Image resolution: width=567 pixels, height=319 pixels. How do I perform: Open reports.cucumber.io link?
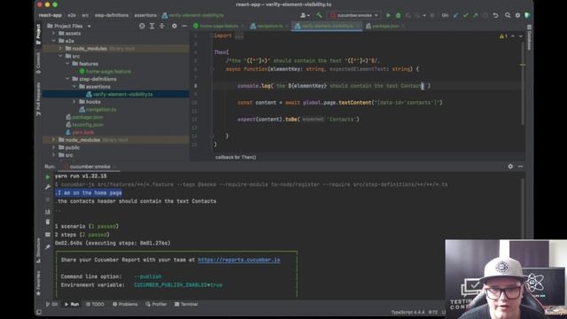pos(238,260)
